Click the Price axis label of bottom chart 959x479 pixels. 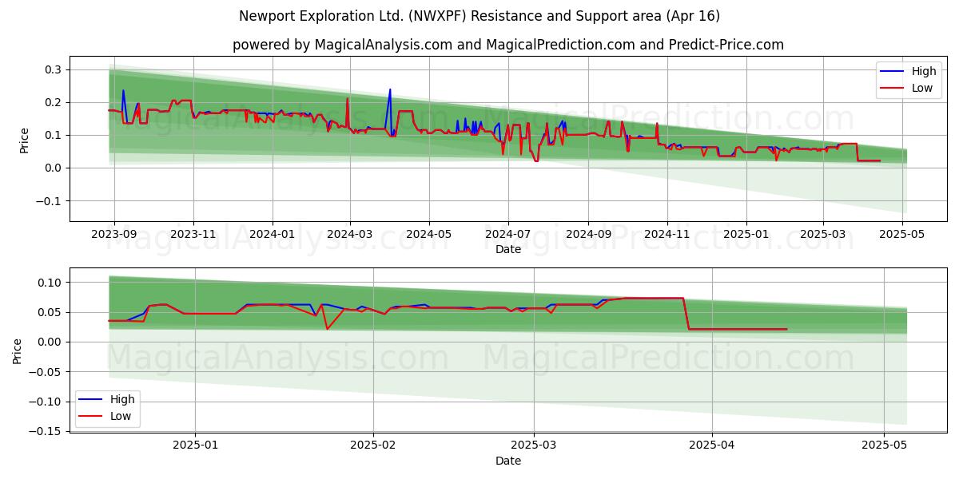pos(18,350)
